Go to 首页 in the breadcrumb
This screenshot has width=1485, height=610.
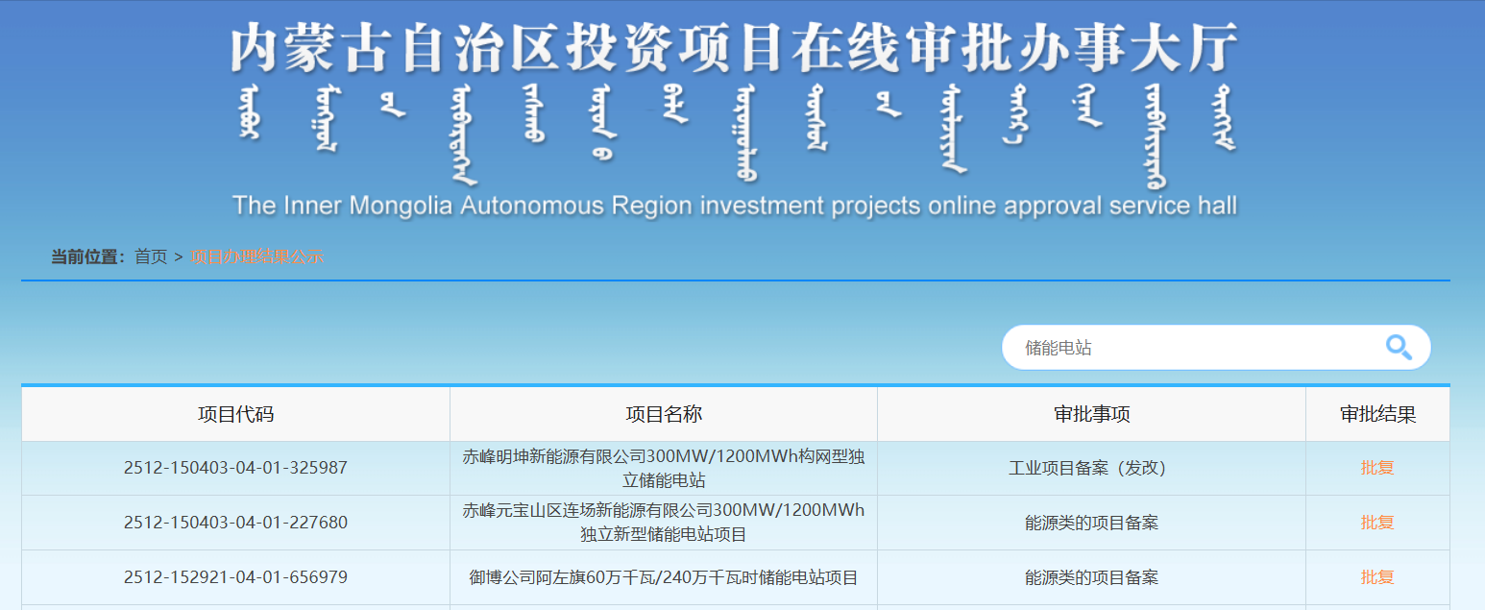151,256
